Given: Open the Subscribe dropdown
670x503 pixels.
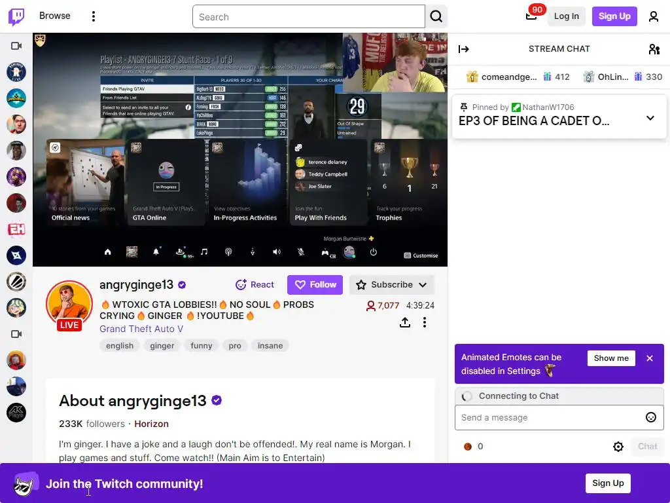Looking at the screenshot, I should [x=391, y=285].
